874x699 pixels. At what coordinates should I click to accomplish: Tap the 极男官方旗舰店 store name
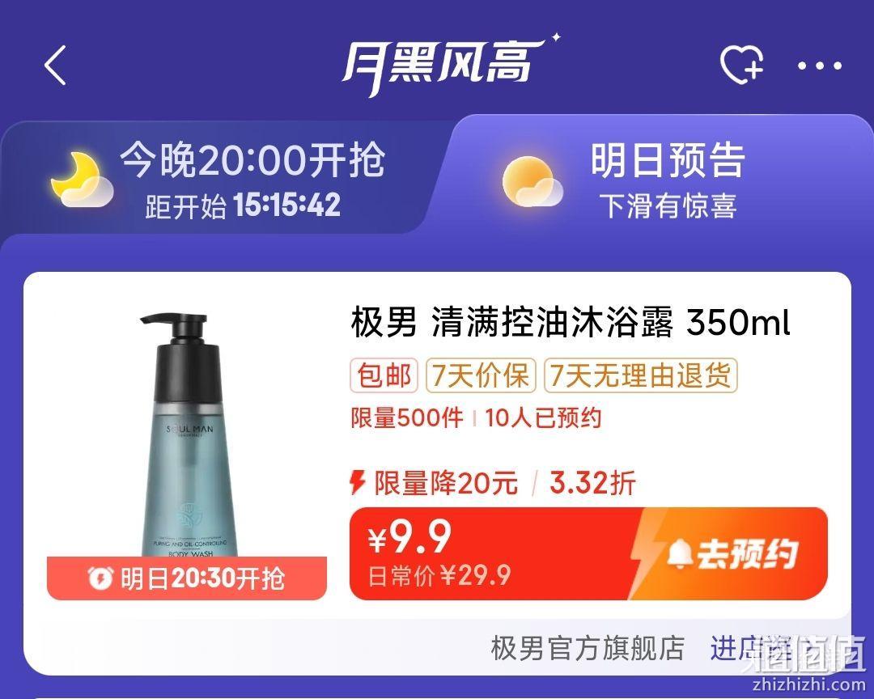click(588, 648)
